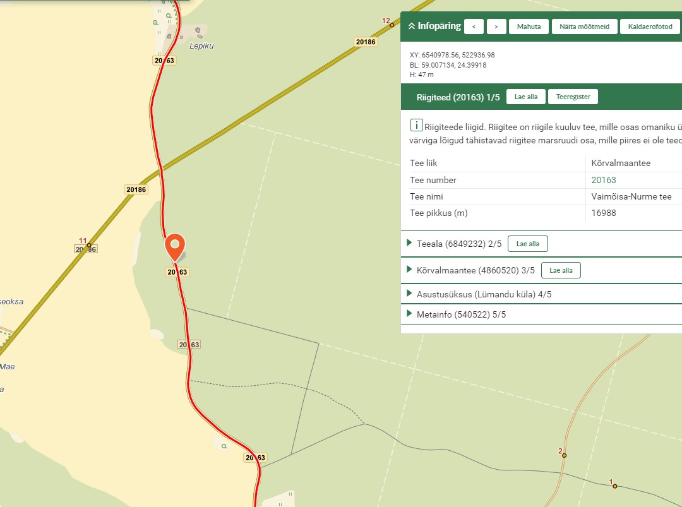Click kilometer marker 11 on the map
The image size is (682, 507).
(x=89, y=245)
